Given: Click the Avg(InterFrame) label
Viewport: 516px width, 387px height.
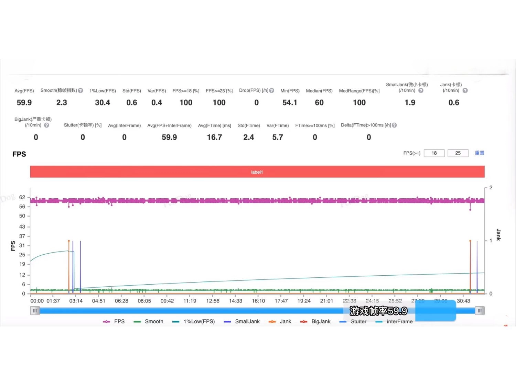Looking at the screenshot, I should click(125, 125).
